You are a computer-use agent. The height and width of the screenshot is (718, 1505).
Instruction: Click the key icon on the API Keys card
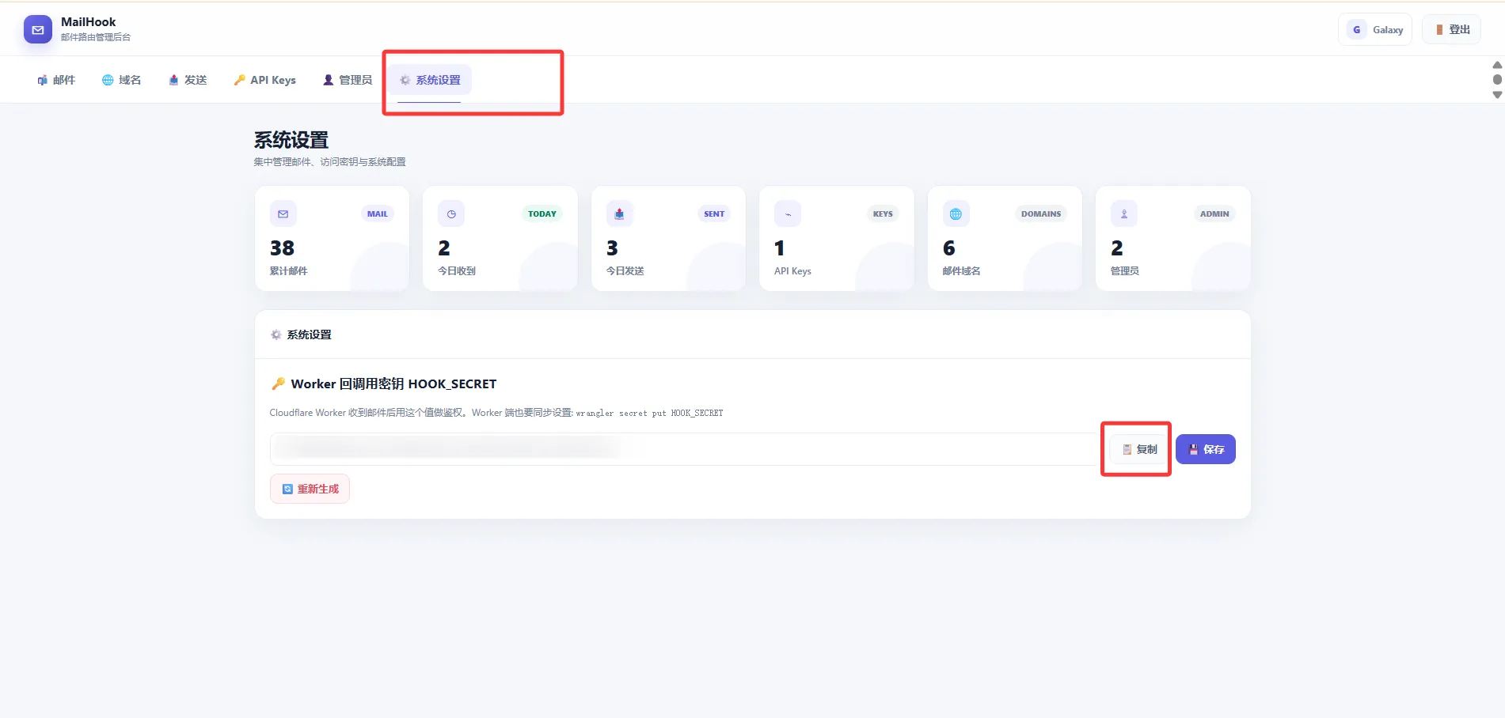click(x=788, y=214)
